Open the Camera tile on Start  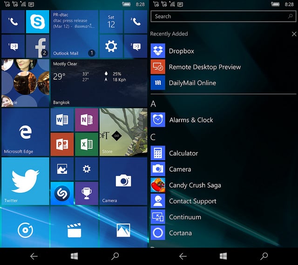point(123,181)
